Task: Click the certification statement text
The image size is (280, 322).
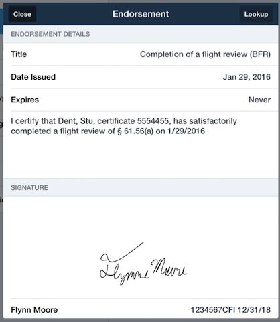Action: [124, 126]
